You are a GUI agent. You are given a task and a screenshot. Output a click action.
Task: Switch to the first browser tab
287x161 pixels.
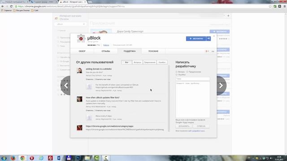coord(15,2)
